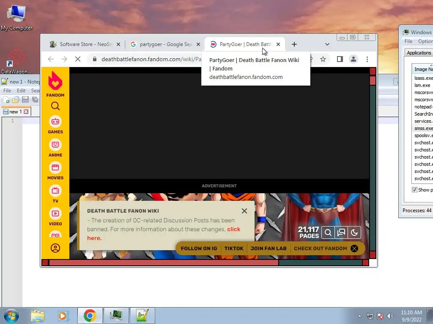Screen dimensions: 433x324
Task: Select smss.exe process row
Action: pyautogui.click(x=423, y=128)
